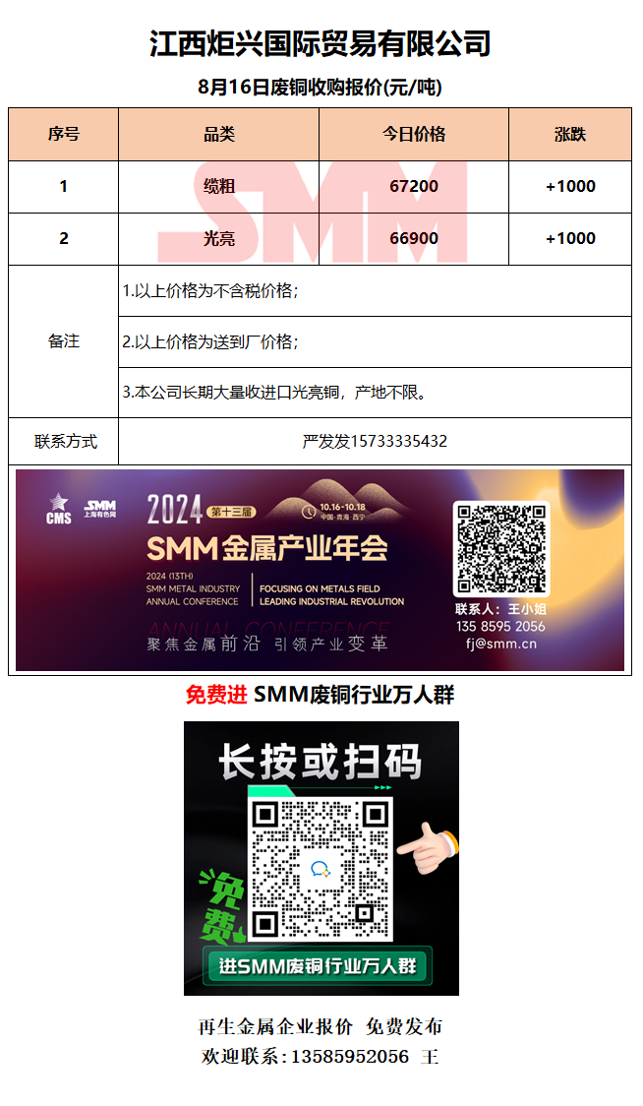Click the fj@smm.cn email address

pos(500,644)
